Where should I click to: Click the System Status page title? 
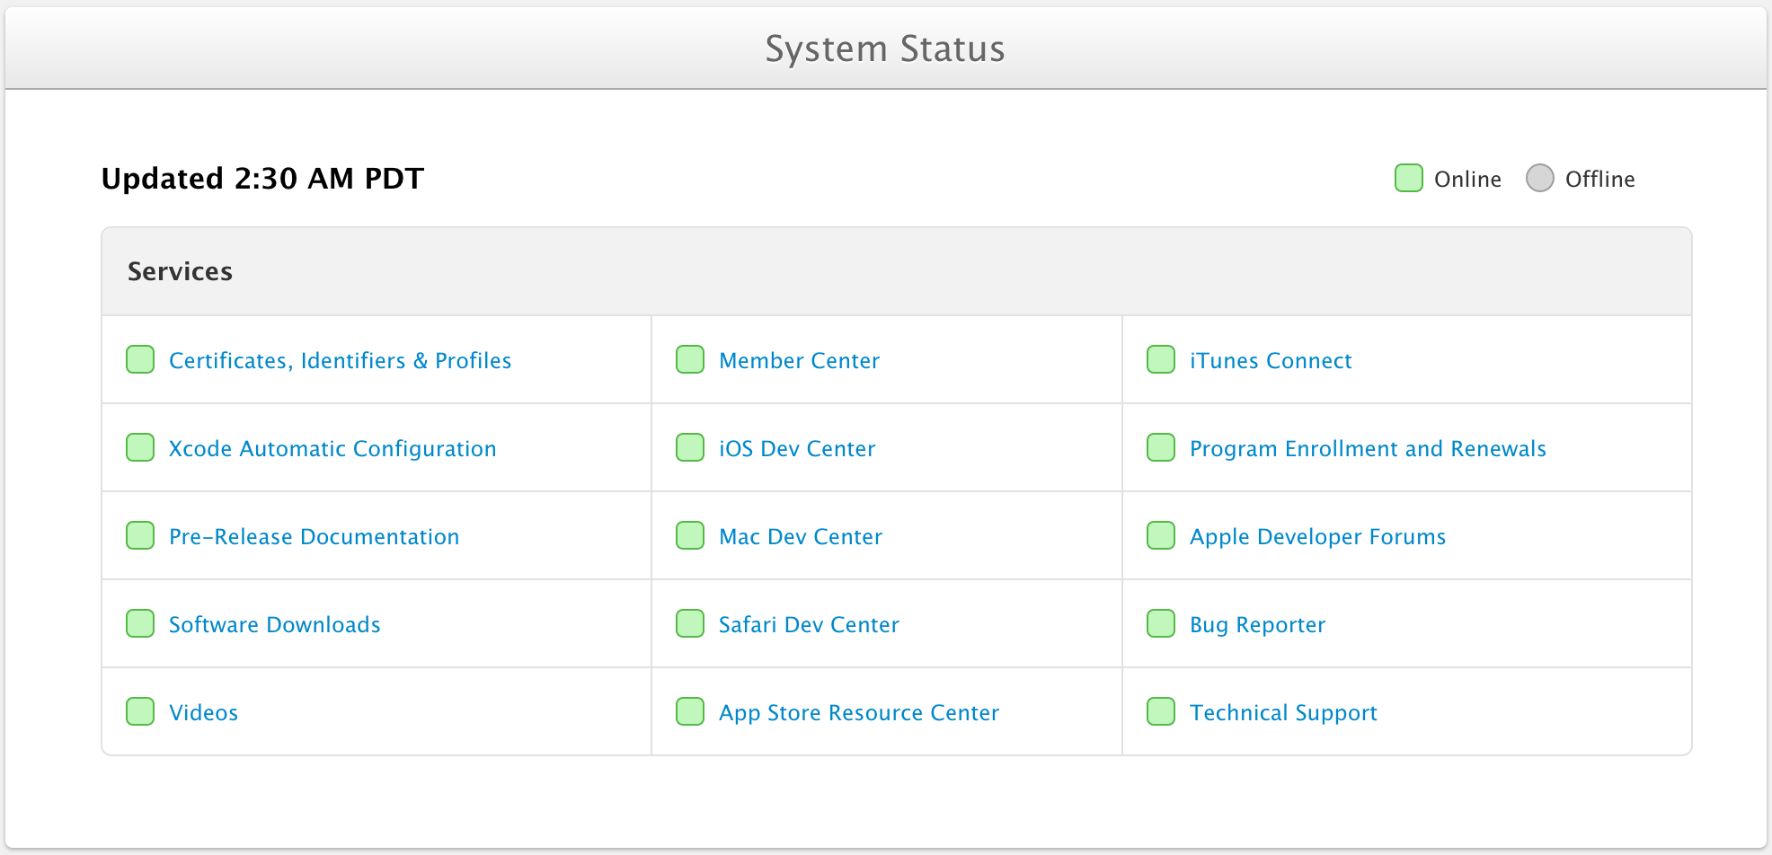click(885, 48)
